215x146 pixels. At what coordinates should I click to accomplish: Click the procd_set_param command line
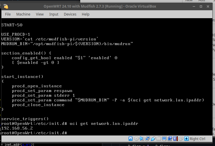(108, 100)
